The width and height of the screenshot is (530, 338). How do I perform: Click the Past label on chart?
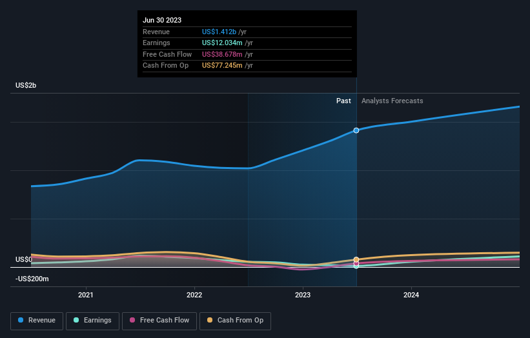click(x=343, y=101)
